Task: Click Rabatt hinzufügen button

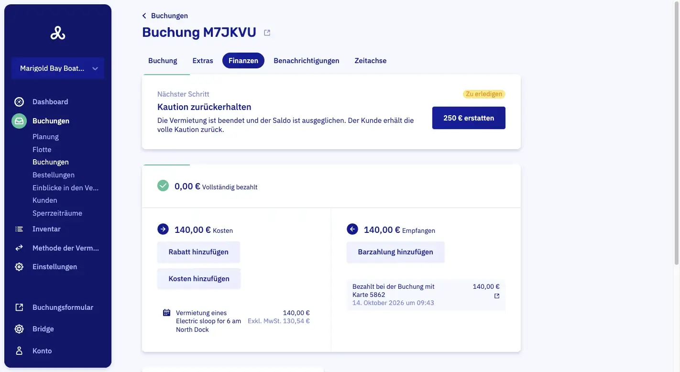Action: point(198,252)
